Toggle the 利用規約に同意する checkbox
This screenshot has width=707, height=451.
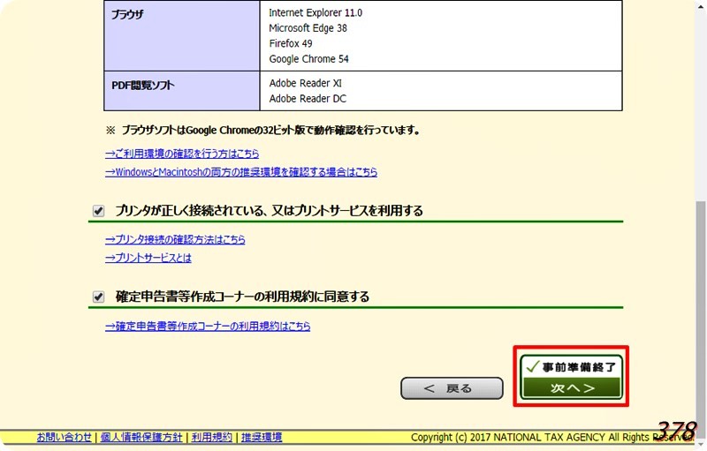[x=98, y=297]
